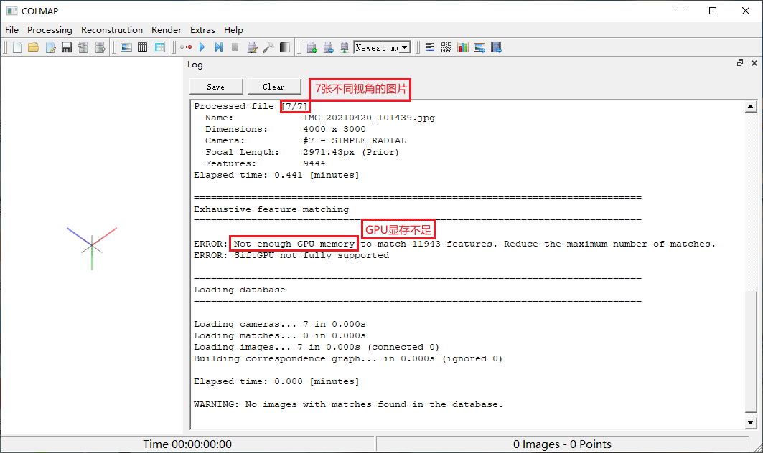Open the Render options gradient icon

pos(285,47)
